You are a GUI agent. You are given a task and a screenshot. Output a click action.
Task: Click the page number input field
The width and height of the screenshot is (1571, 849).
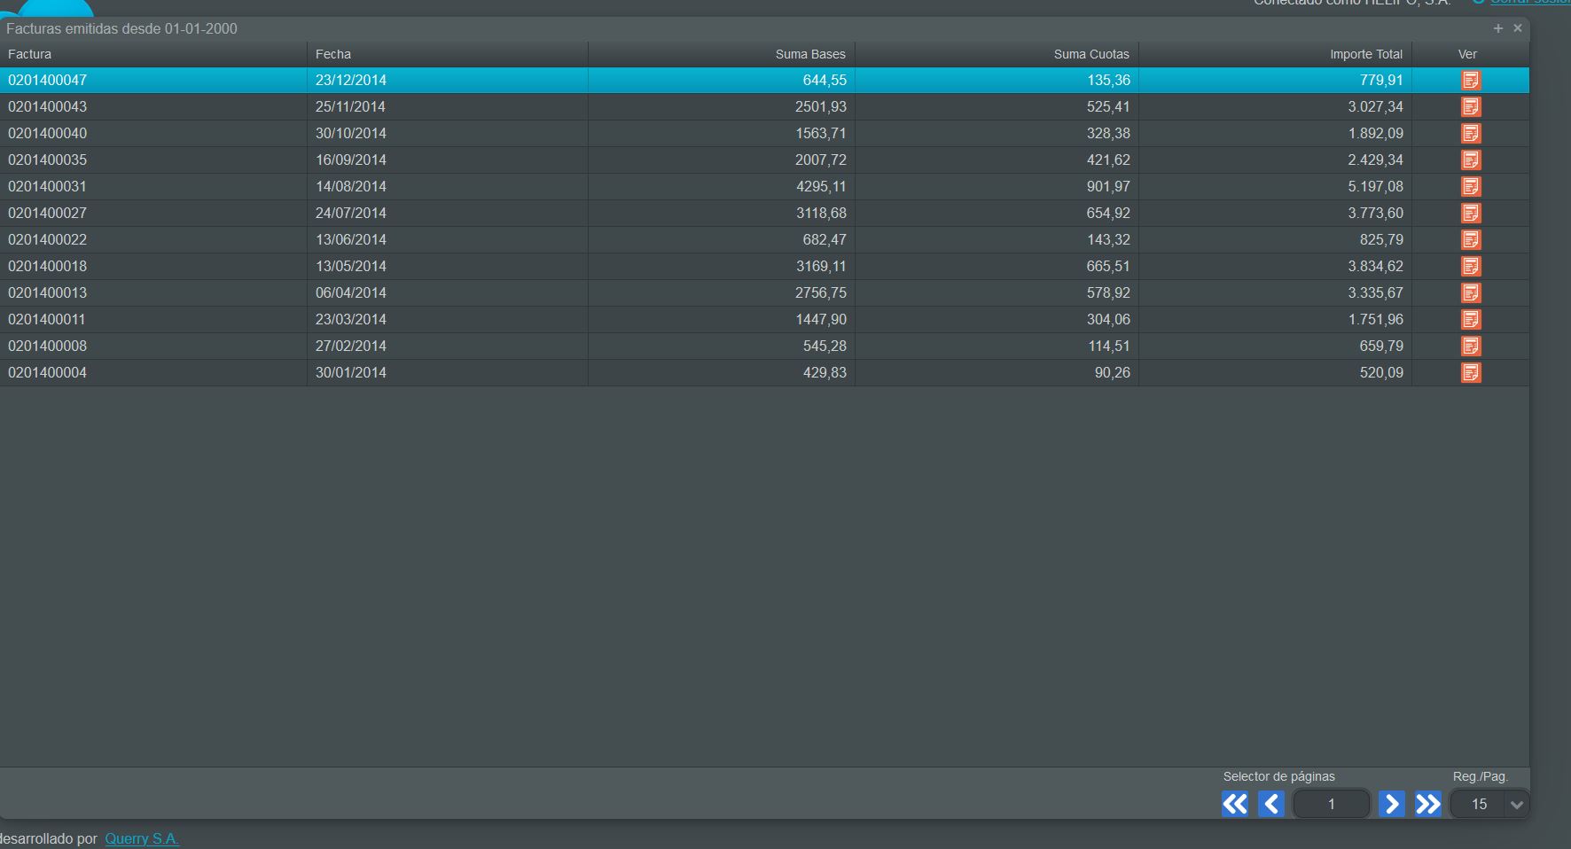tap(1331, 805)
